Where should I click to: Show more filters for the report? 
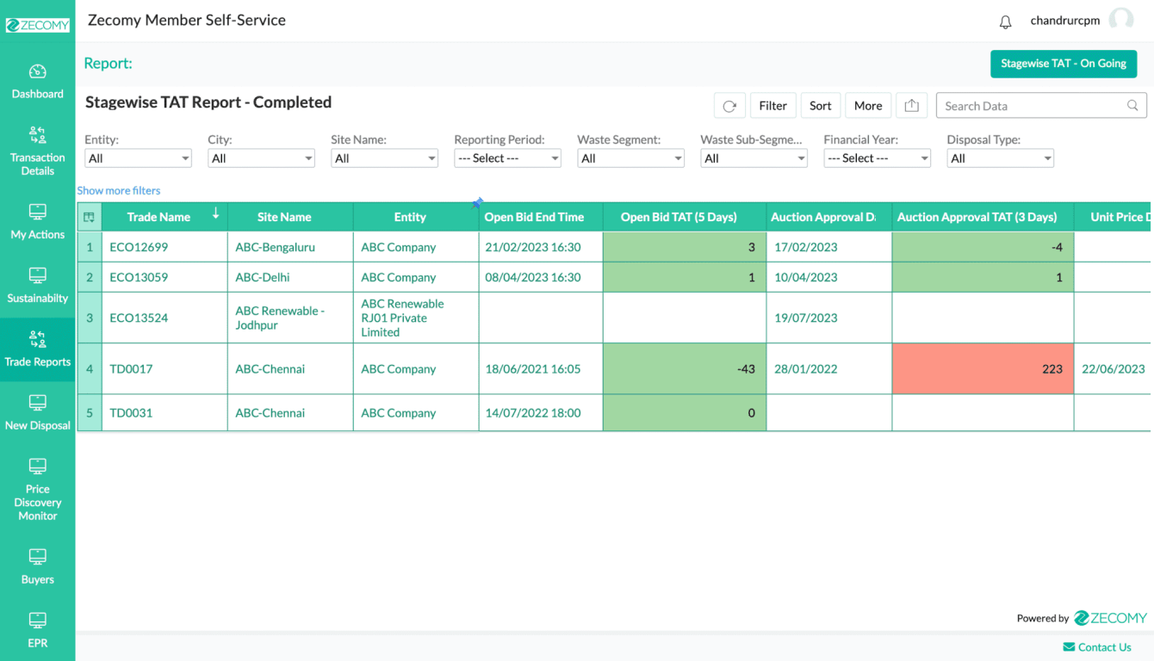(x=118, y=190)
